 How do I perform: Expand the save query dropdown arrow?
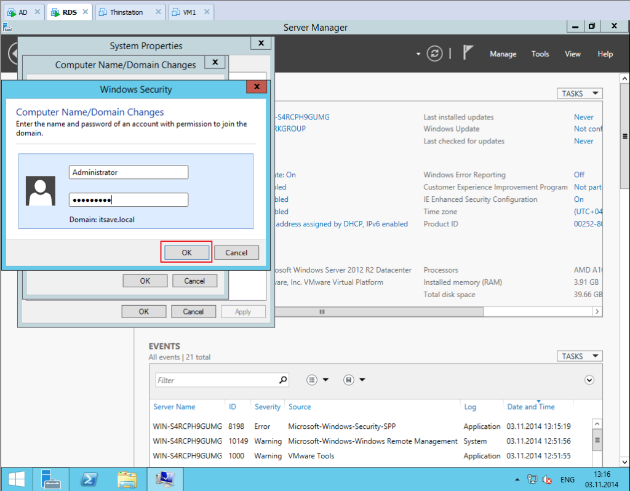[x=362, y=380]
